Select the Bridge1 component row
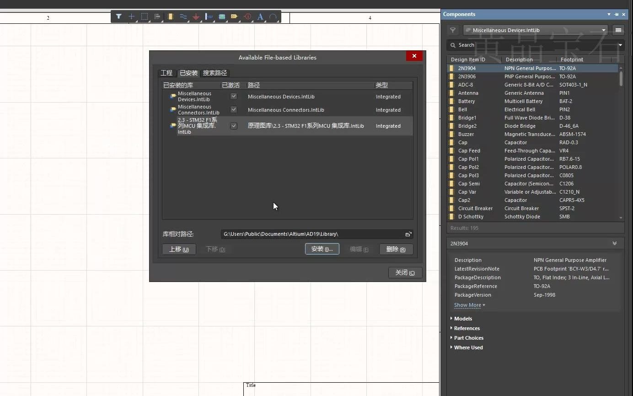 (x=533, y=118)
